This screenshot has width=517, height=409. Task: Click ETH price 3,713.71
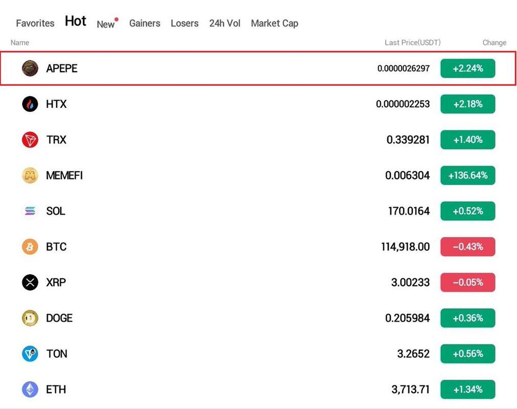coord(411,389)
